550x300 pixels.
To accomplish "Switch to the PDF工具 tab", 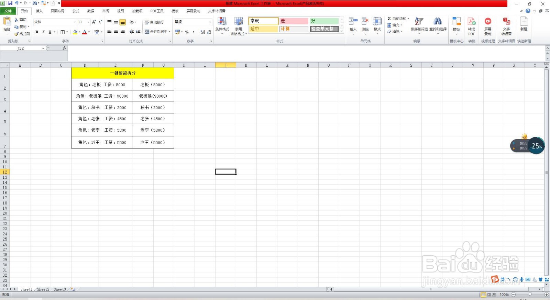I will [157, 11].
